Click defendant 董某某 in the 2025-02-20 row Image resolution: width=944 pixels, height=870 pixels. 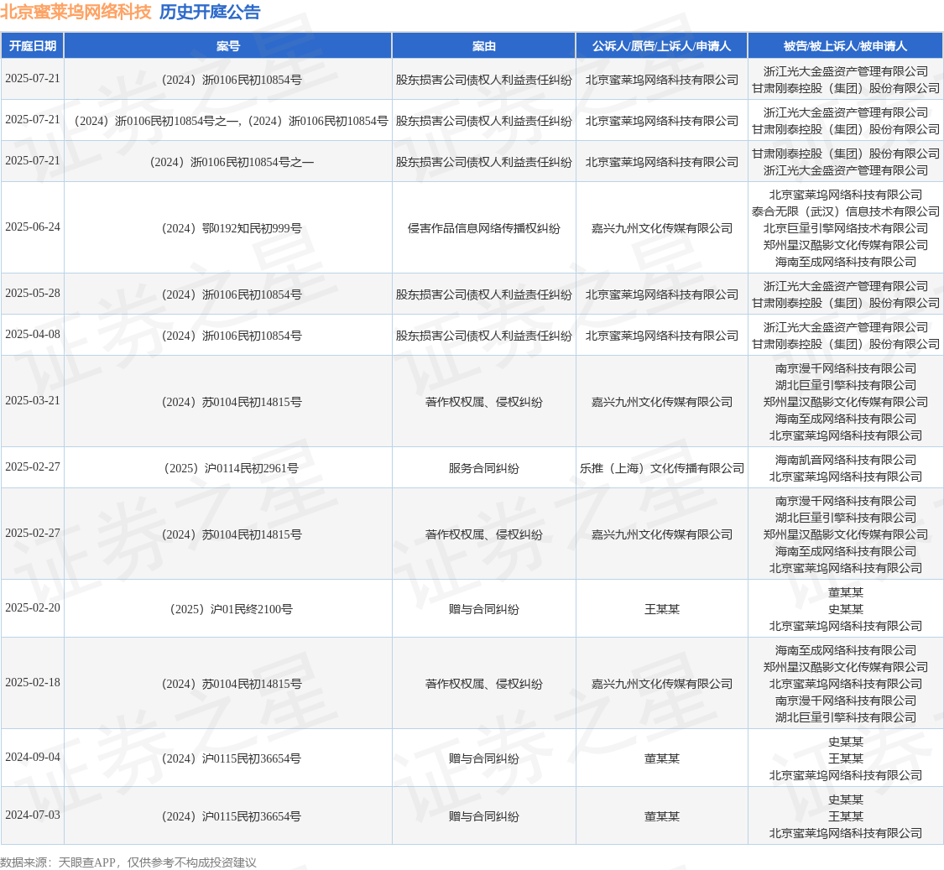pyautogui.click(x=845, y=591)
